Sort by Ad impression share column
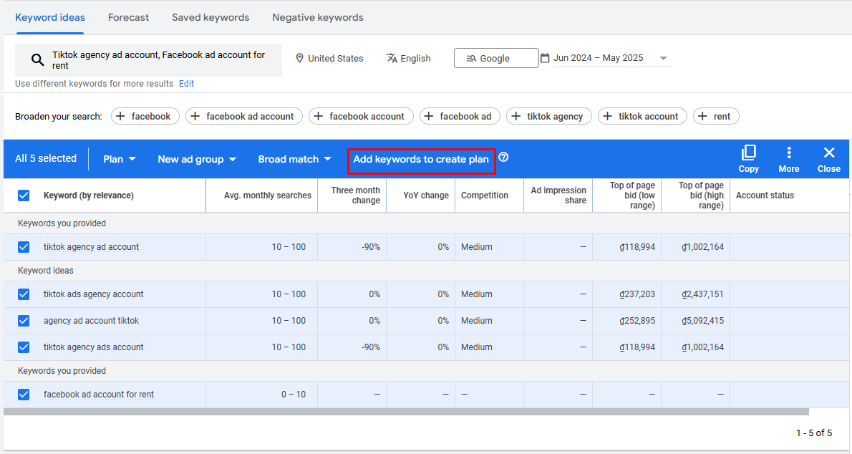The width and height of the screenshot is (852, 454). [558, 195]
